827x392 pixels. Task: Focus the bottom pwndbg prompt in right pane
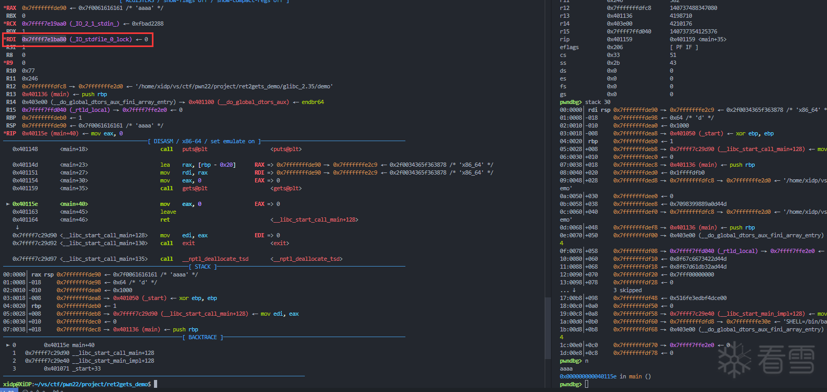tap(587, 384)
